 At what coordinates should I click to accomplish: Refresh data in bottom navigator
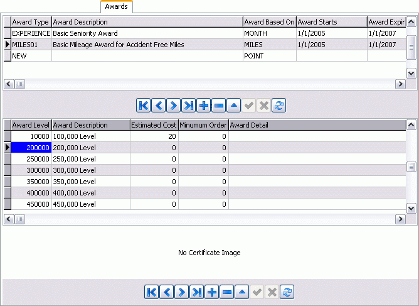pyautogui.click(x=287, y=292)
